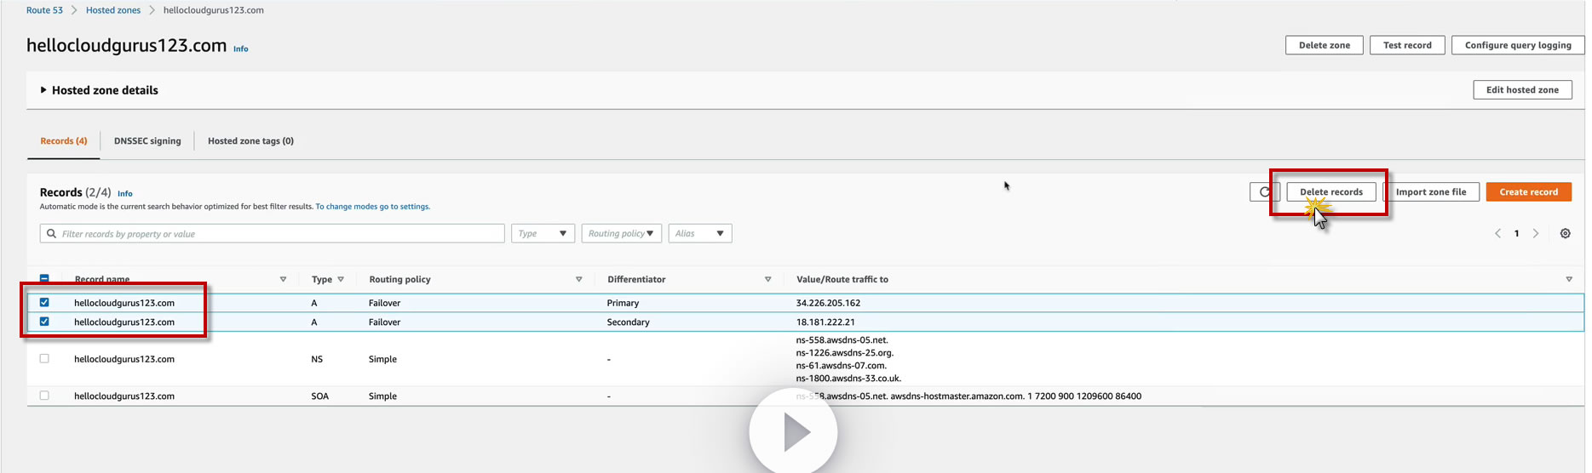Toggle the select-all header checkbox
Screen dimensions: 1592x473
pos(44,279)
